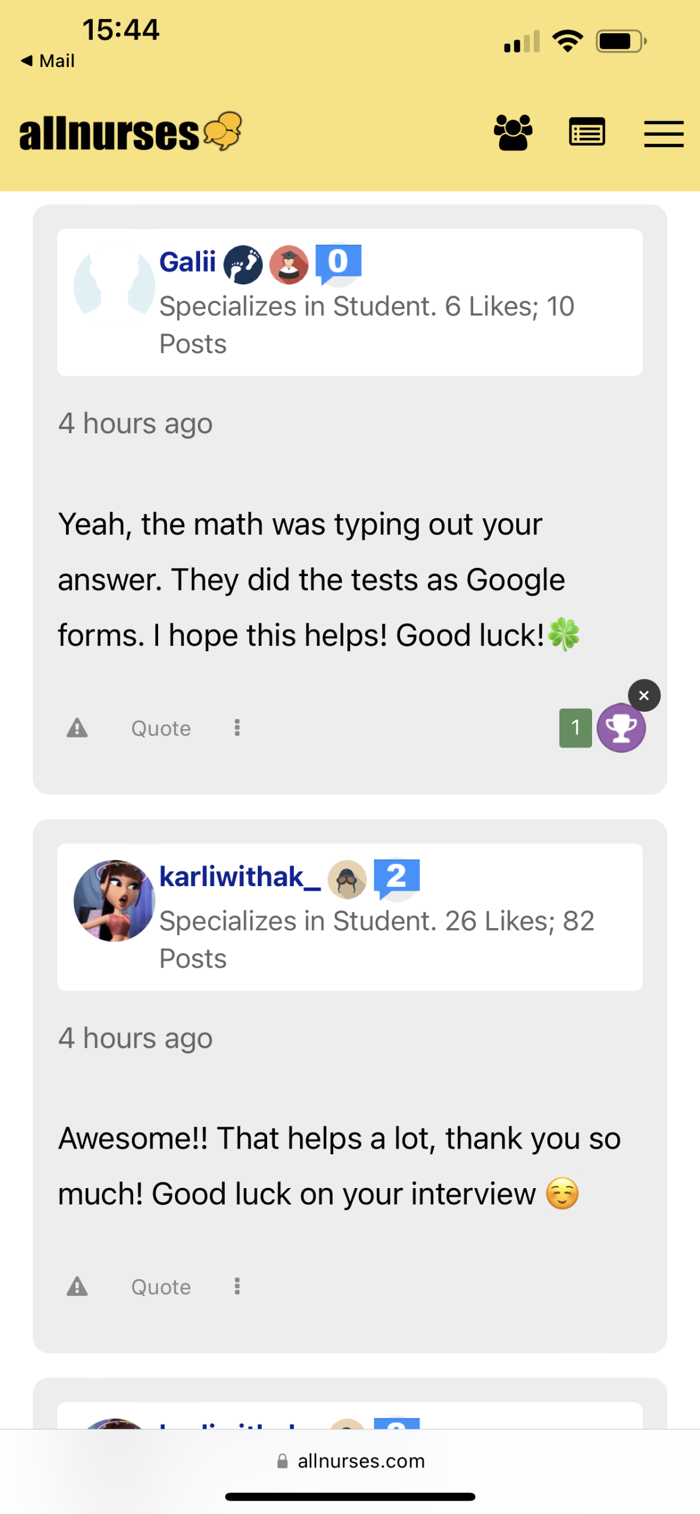Tap Galii's graduate student badge icon

click(289, 265)
